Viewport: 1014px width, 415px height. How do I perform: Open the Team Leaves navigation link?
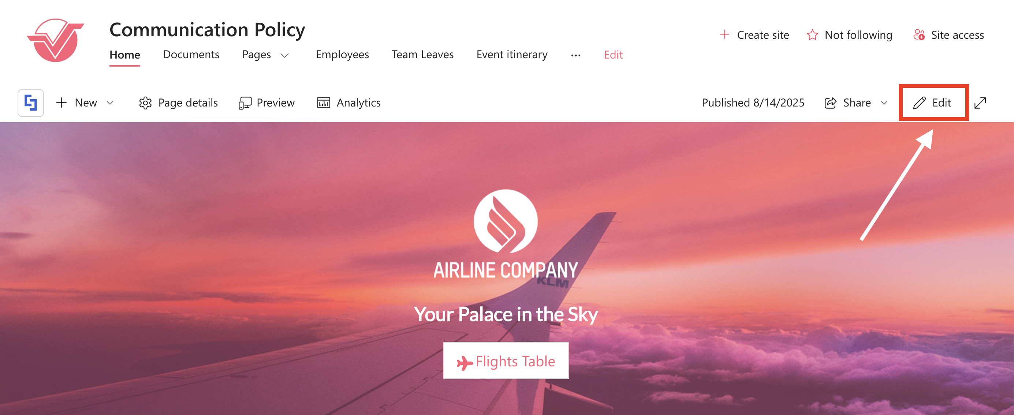pyautogui.click(x=422, y=54)
